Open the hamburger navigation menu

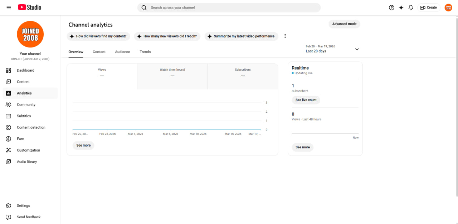(x=9, y=7)
